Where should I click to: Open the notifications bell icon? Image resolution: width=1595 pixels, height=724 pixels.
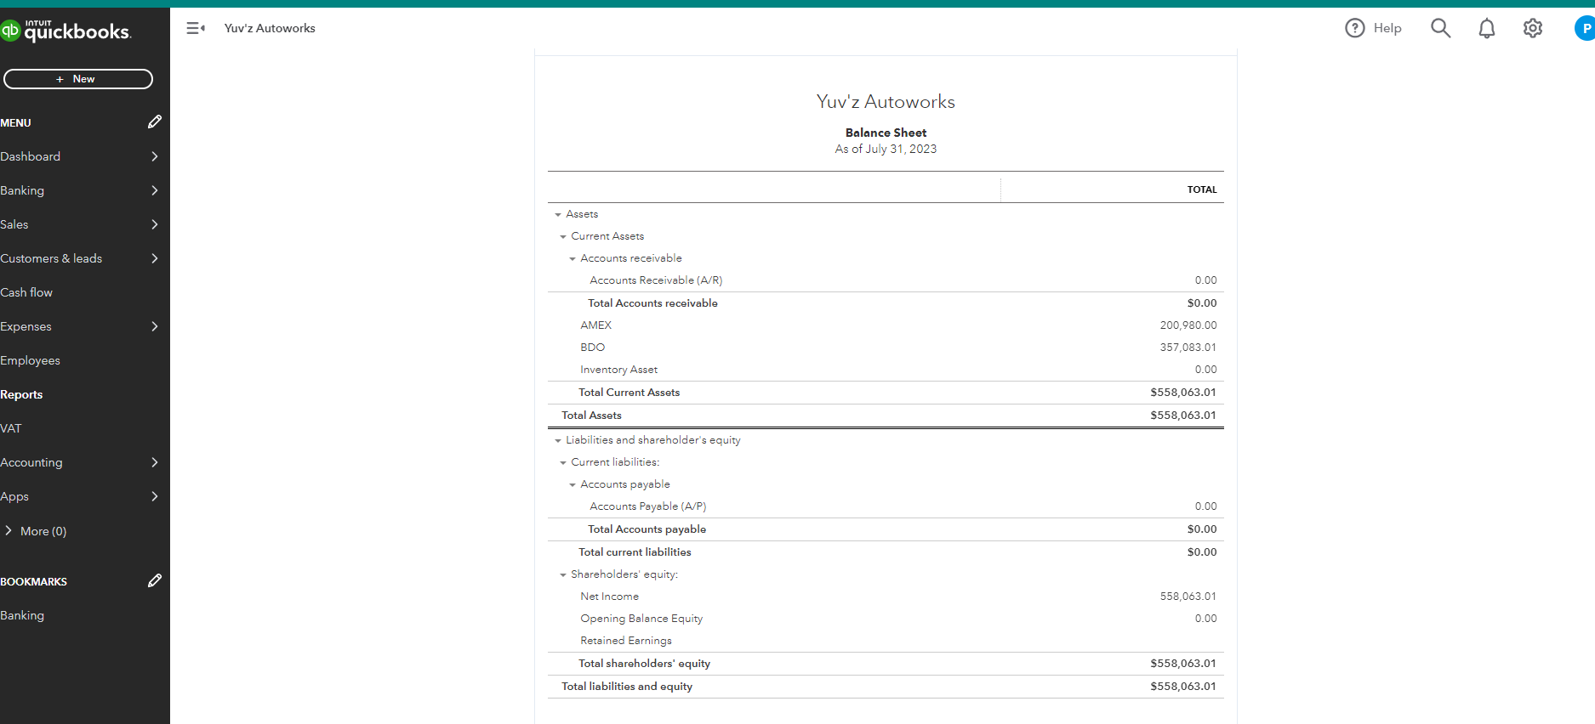1486,28
